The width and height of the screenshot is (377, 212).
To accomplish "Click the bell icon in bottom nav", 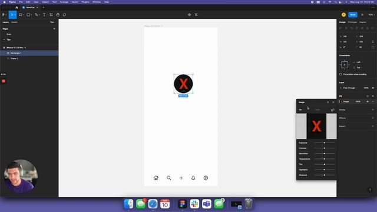I will (x=193, y=178).
